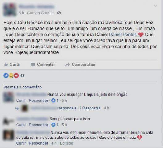Screen dimensions: 163x148
Task: Click Curtir under Sem palavras comment
Action: coord(21,125)
